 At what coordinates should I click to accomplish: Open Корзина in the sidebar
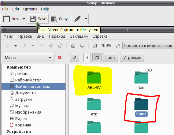(x=34, y=125)
